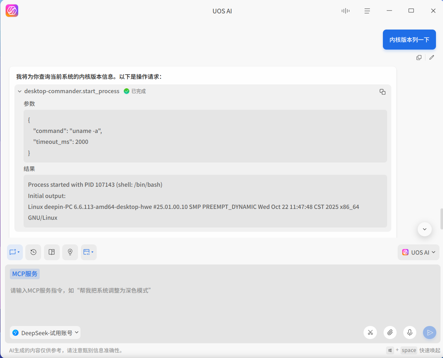443x358 pixels.
Task: Open the MCP window mode dropdown
Action: point(89,252)
